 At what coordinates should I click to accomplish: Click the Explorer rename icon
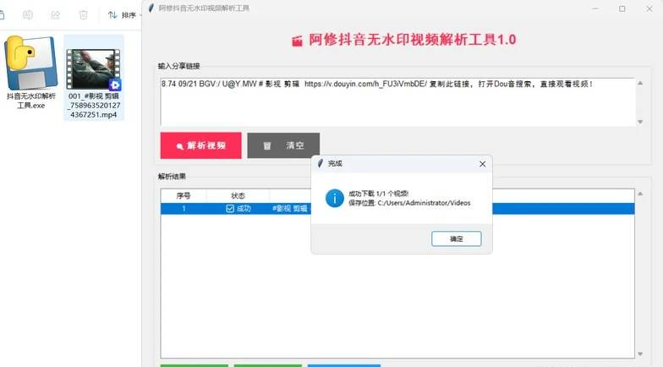coord(27,15)
